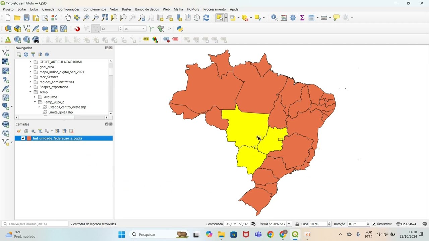Show statistical summary with the sigma icon
Image resolution: width=429 pixels, height=241 pixels.
pos(302,18)
